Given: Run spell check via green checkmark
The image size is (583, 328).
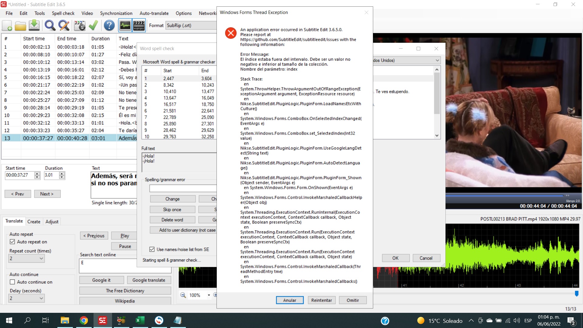Looking at the screenshot, I should (x=93, y=26).
